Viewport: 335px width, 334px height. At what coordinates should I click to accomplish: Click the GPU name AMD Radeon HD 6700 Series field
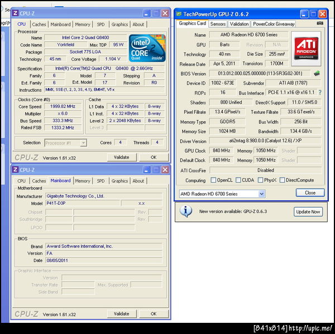point(248,35)
